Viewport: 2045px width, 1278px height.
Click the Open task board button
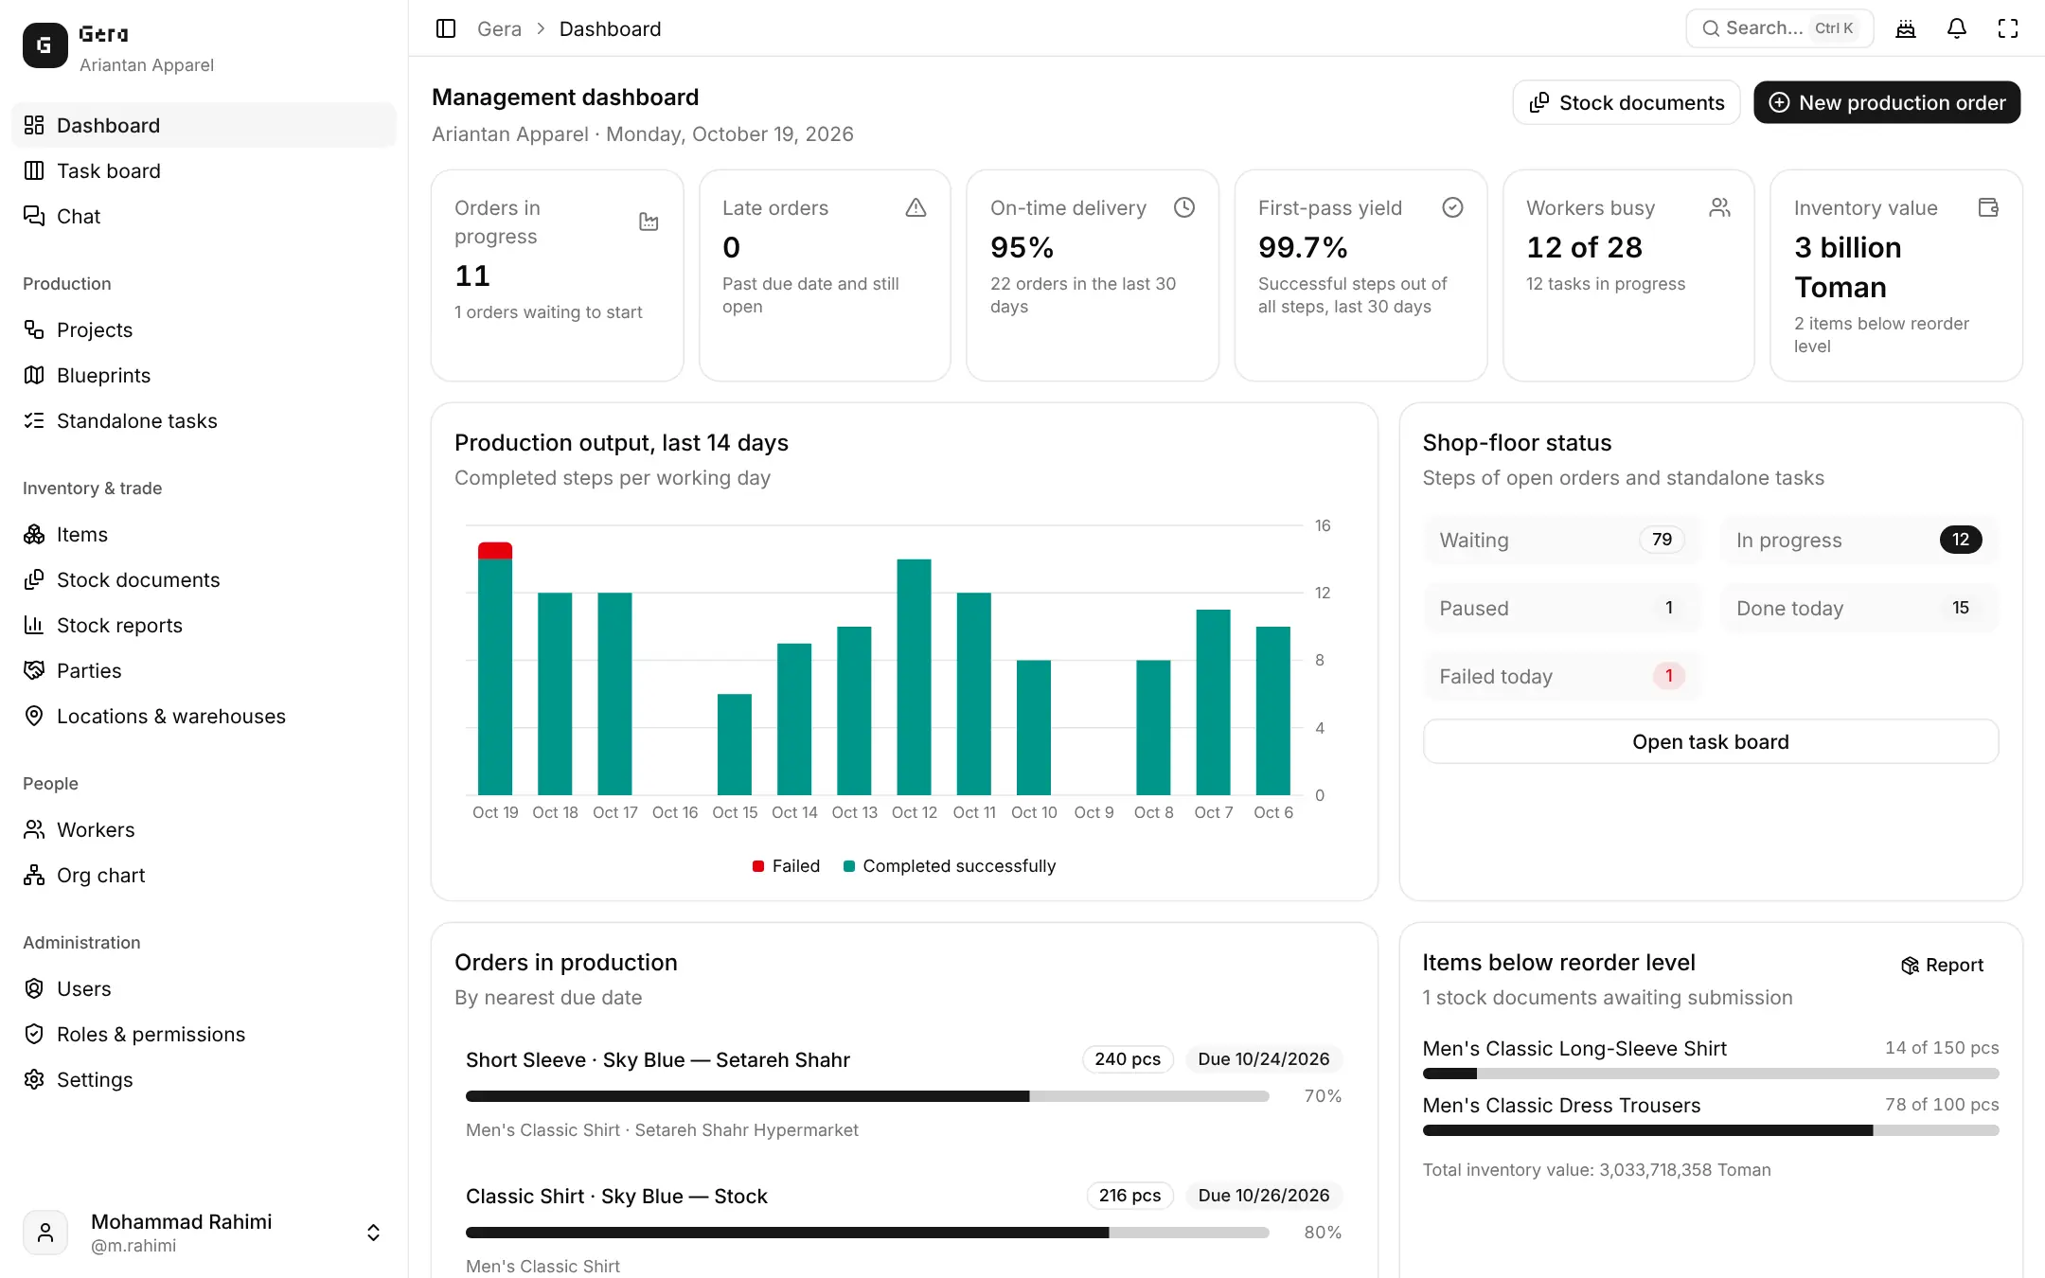click(x=1710, y=741)
